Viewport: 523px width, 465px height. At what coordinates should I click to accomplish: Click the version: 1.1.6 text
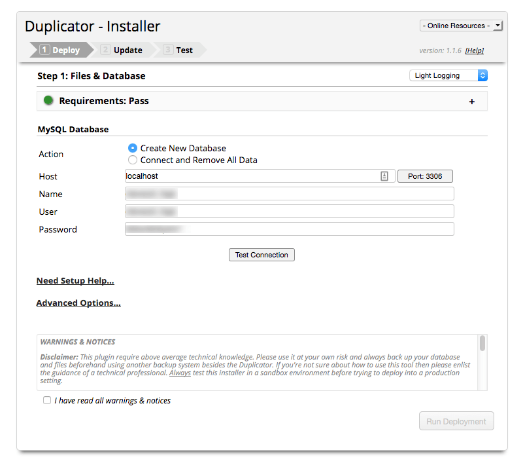[x=440, y=50]
